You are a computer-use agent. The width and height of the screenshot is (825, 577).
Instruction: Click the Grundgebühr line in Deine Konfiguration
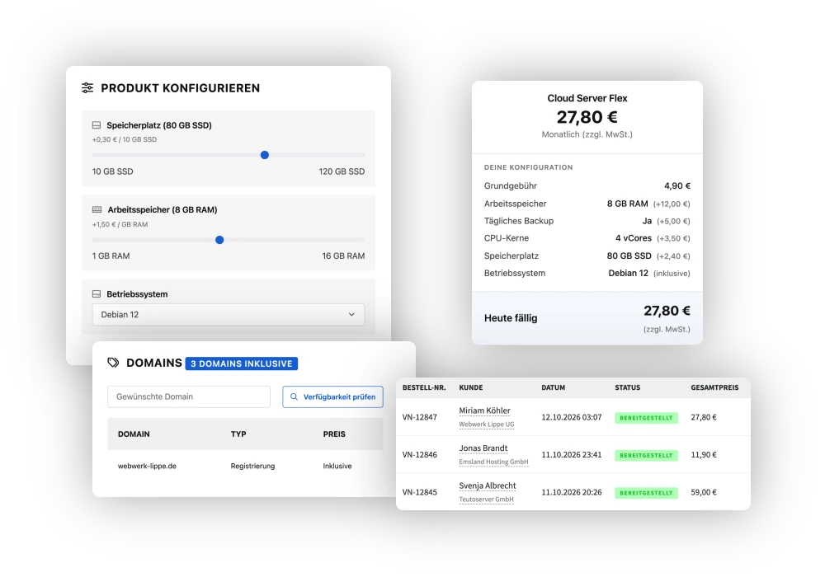coord(587,186)
